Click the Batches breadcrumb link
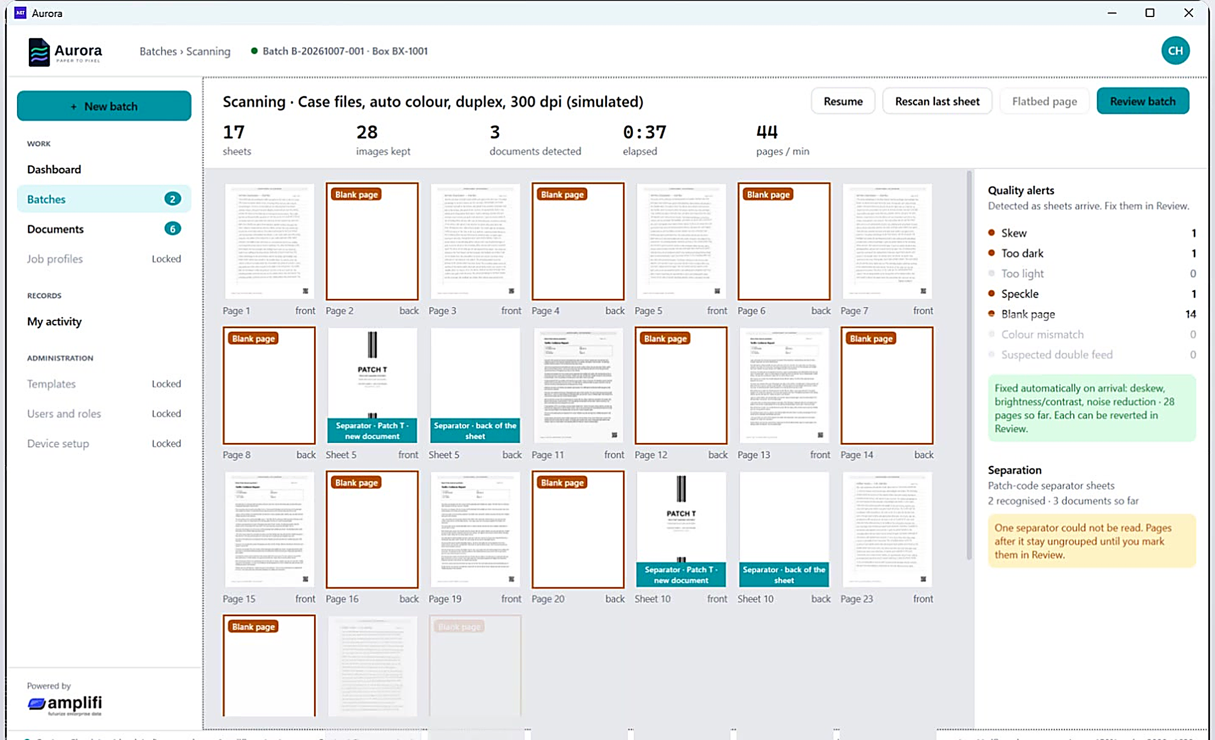Viewport: 1215px width, 740px height. [x=158, y=51]
